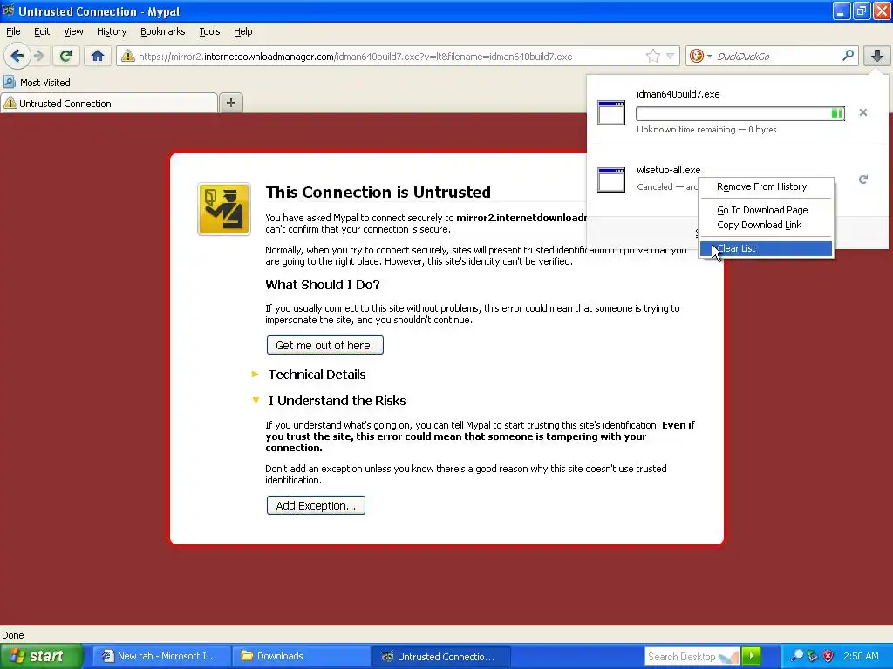Bookmark this page with the star icon
Viewport: 893px width, 669px height.
pyautogui.click(x=652, y=56)
